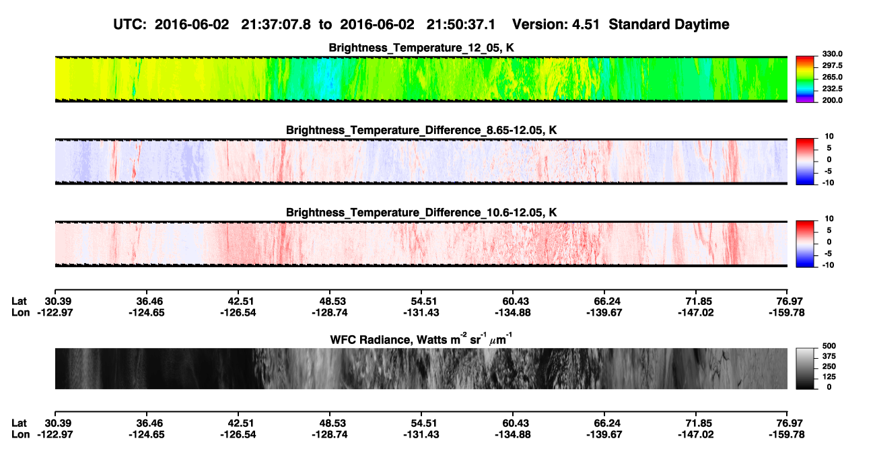Click the upper axis longitude label -159.78
The width and height of the screenshot is (875, 449).
788,313
